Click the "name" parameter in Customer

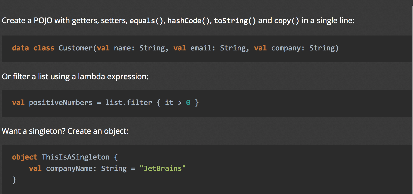pos(123,48)
